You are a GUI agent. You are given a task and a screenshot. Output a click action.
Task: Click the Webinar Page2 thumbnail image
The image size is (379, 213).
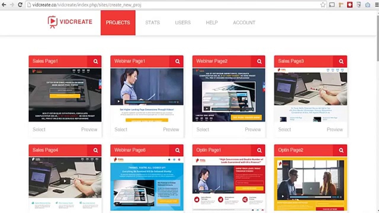[x=229, y=95]
